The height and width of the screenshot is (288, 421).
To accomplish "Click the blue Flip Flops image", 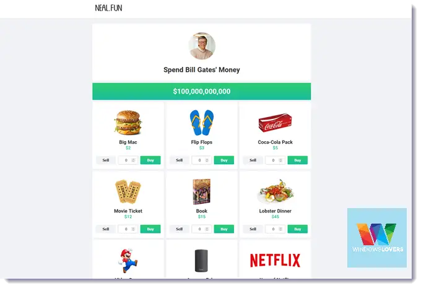I will tap(202, 123).
